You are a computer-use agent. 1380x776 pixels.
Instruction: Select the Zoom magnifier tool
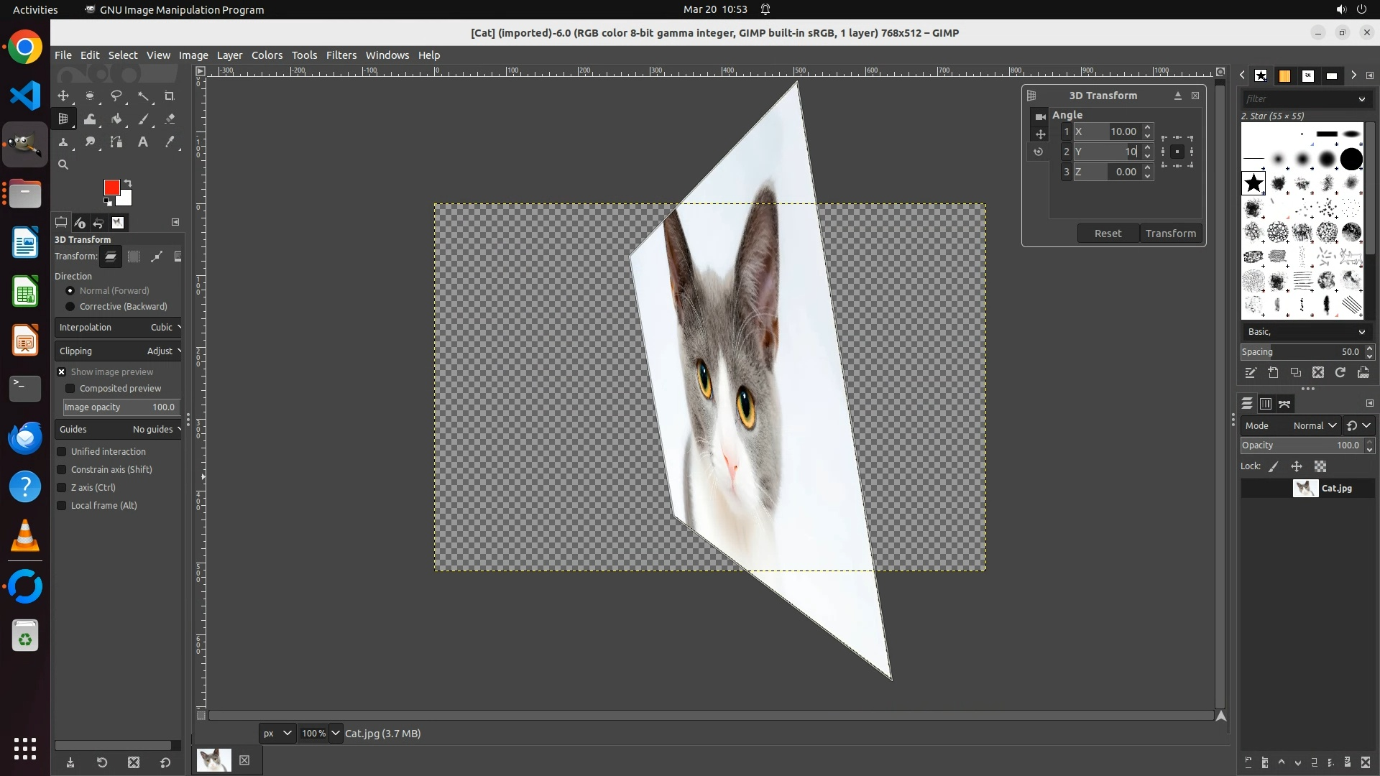[63, 165]
